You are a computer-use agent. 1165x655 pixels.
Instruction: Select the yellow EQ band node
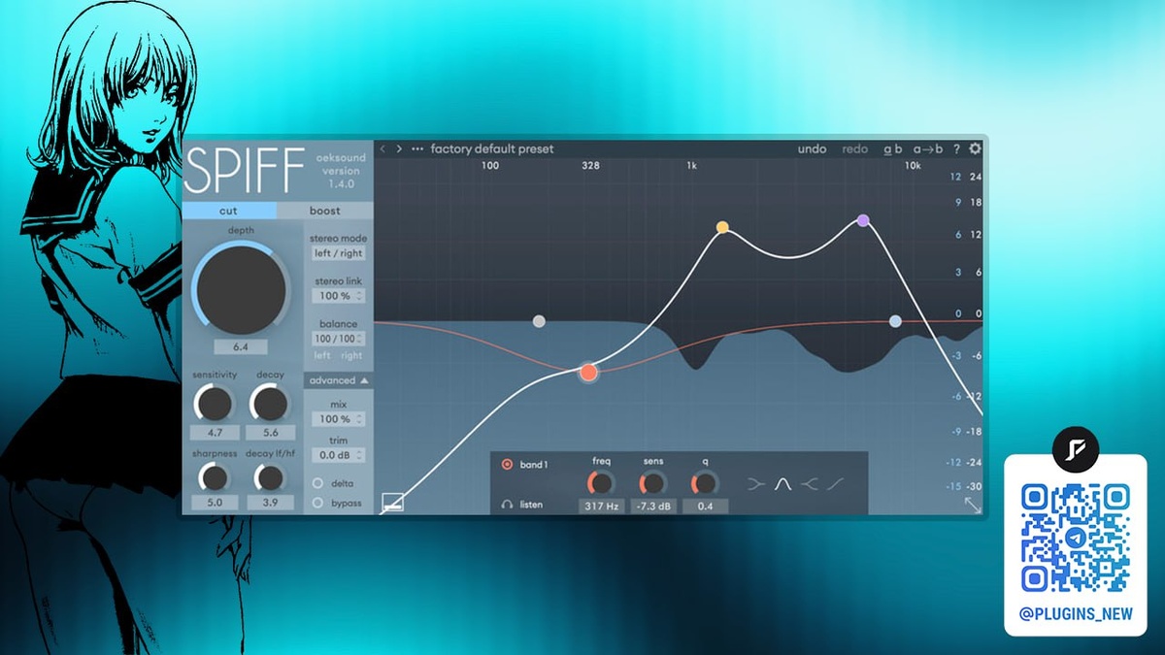point(722,227)
